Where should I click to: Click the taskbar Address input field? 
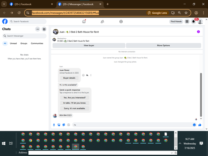[99, 153]
